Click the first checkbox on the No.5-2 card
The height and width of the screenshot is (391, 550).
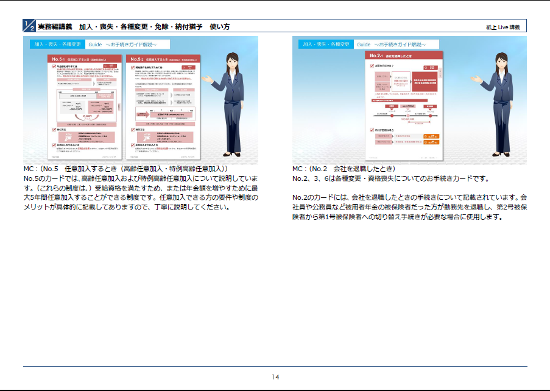133,66
